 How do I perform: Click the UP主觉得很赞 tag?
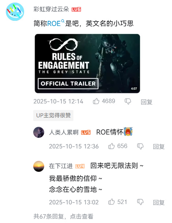pos(53,116)
